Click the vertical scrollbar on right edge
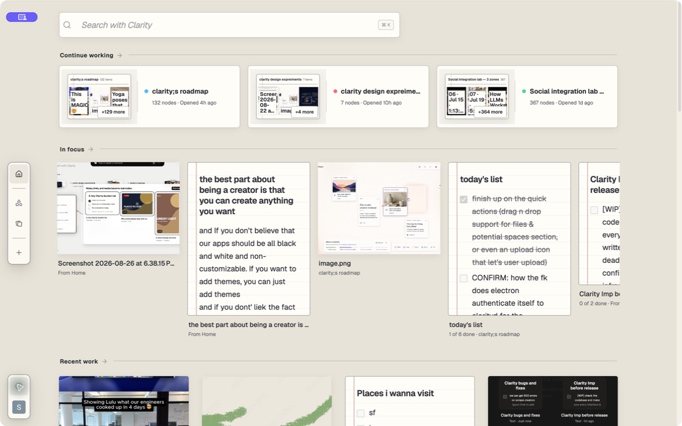 pyautogui.click(x=679, y=55)
